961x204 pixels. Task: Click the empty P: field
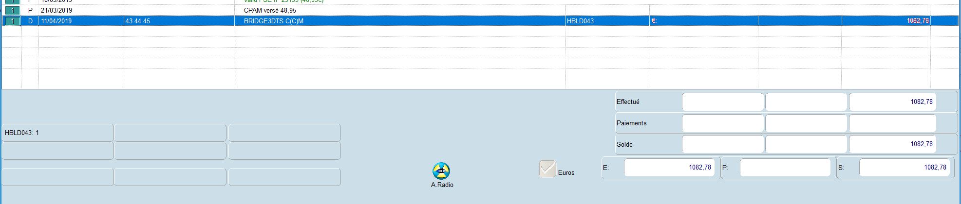click(785, 168)
